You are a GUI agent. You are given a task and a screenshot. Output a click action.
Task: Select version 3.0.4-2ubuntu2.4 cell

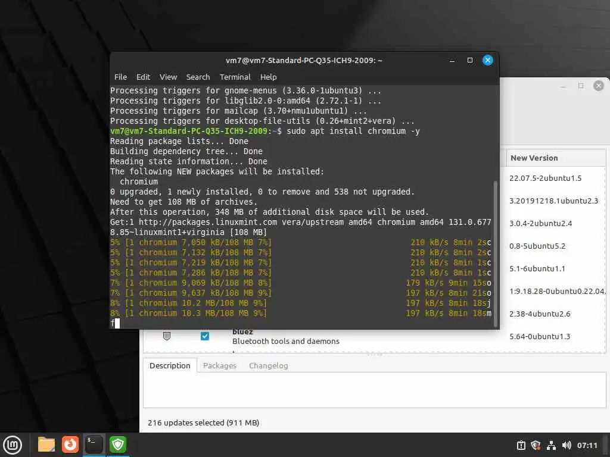pos(540,224)
